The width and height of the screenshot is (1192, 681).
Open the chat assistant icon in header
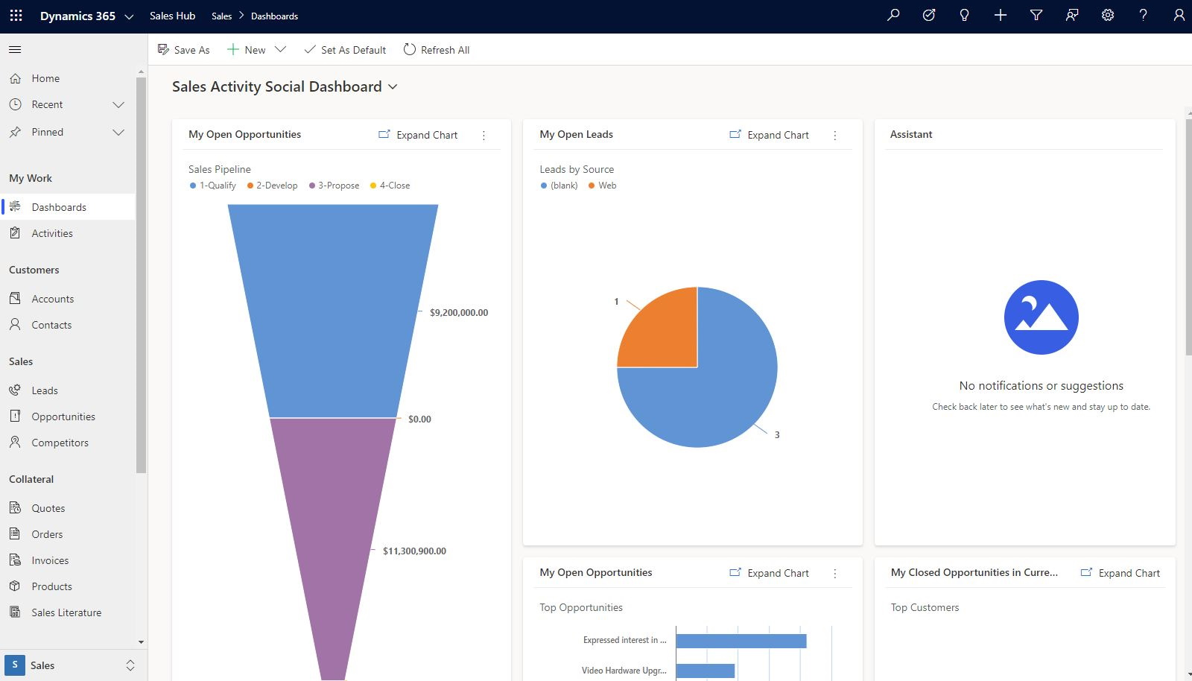1072,15
